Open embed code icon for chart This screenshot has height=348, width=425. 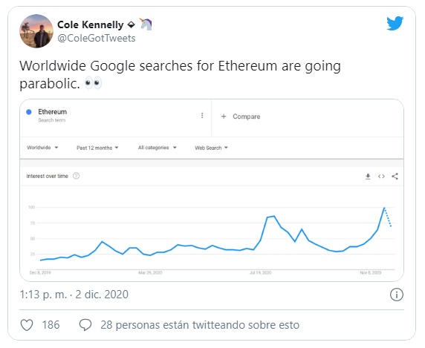381,177
